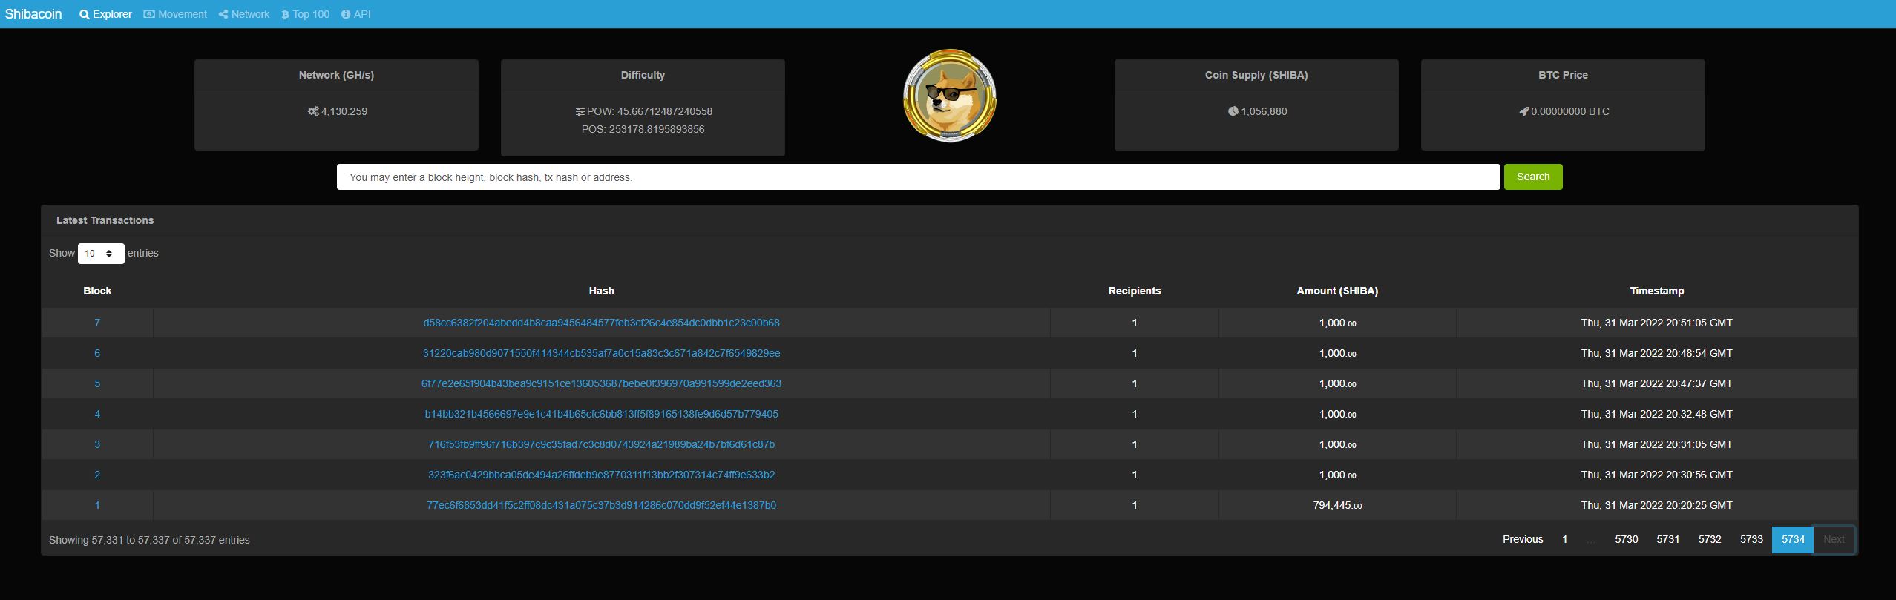This screenshot has width=1896, height=600.
Task: Open block 5 link
Action: click(97, 383)
